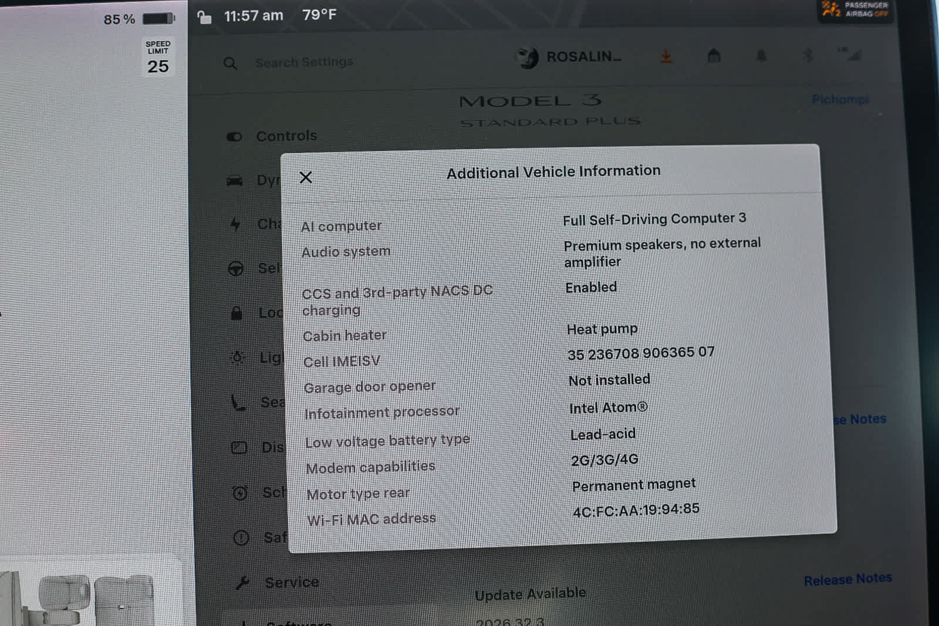Select the 2G/3G/4G modem value
Screen dimensions: 939x626
605,460
